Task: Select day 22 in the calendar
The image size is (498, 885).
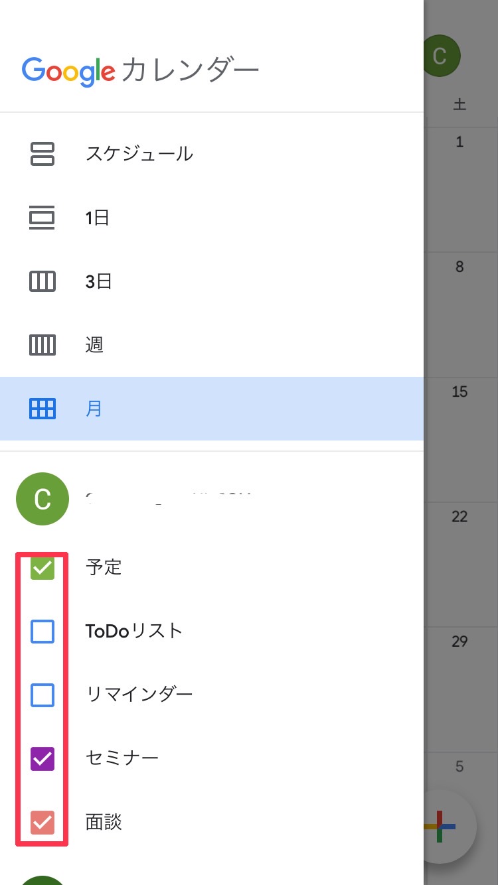Action: point(459,517)
